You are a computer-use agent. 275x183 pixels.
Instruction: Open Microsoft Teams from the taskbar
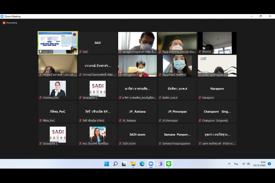pyautogui.click(x=159, y=164)
